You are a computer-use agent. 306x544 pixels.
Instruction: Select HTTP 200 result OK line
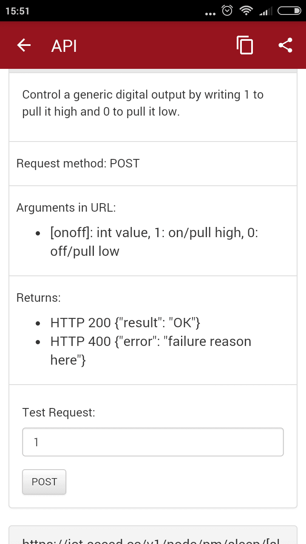coord(125,323)
